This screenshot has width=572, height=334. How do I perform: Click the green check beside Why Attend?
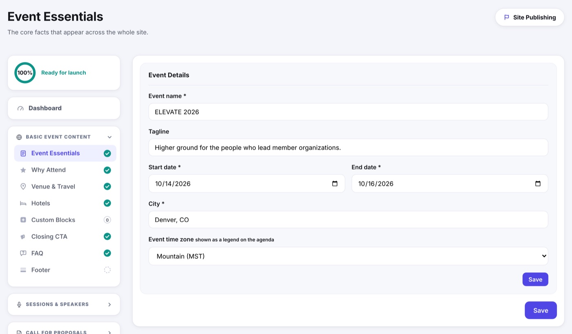click(x=107, y=170)
